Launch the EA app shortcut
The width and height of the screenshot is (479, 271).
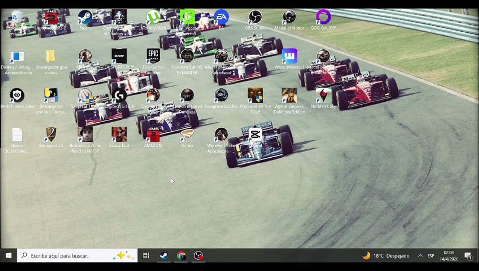point(221,20)
